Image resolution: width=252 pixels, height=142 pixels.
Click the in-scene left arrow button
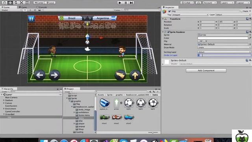pos(39,75)
